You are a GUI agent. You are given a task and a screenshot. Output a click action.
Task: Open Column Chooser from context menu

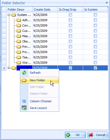pos(40,101)
